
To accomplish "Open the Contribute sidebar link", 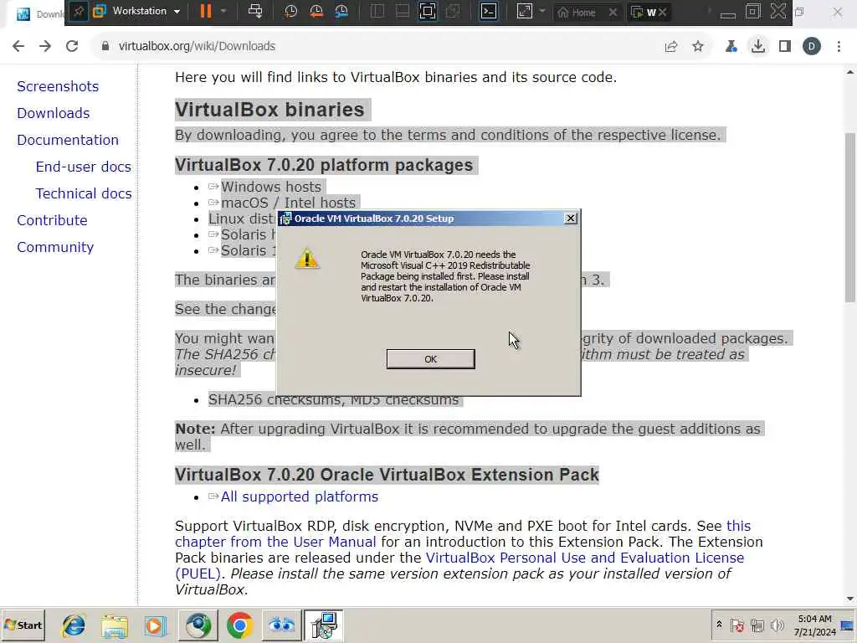I will click(52, 220).
